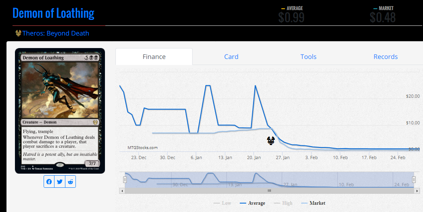Open the Tools tab
This screenshot has width=423, height=212.
click(308, 57)
